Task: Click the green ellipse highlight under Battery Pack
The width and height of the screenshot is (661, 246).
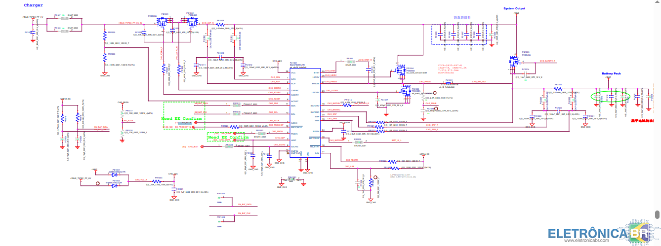Action: (x=612, y=96)
